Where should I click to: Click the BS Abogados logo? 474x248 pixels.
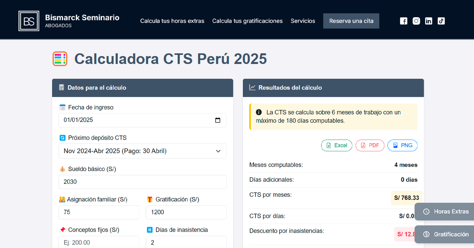29,21
